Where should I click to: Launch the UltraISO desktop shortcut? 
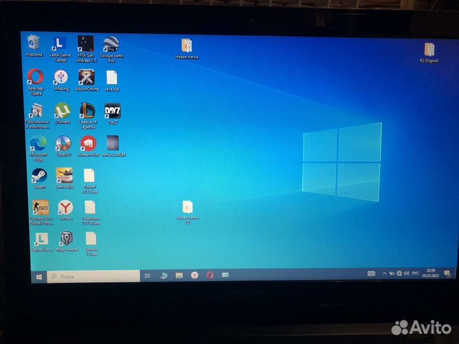64,146
